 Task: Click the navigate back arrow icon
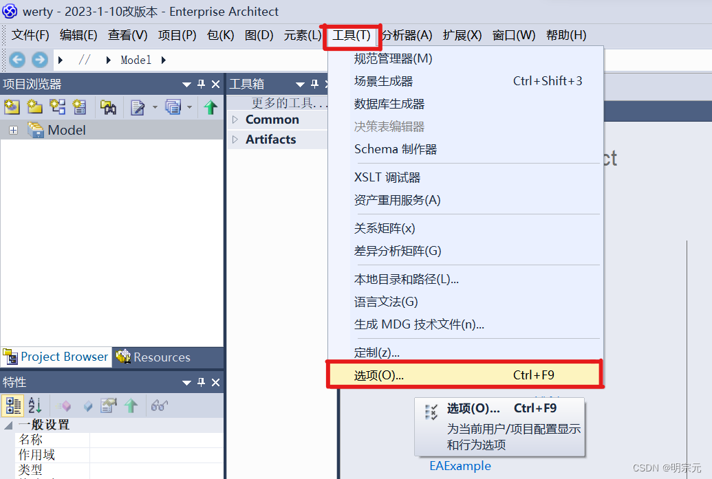click(x=17, y=60)
